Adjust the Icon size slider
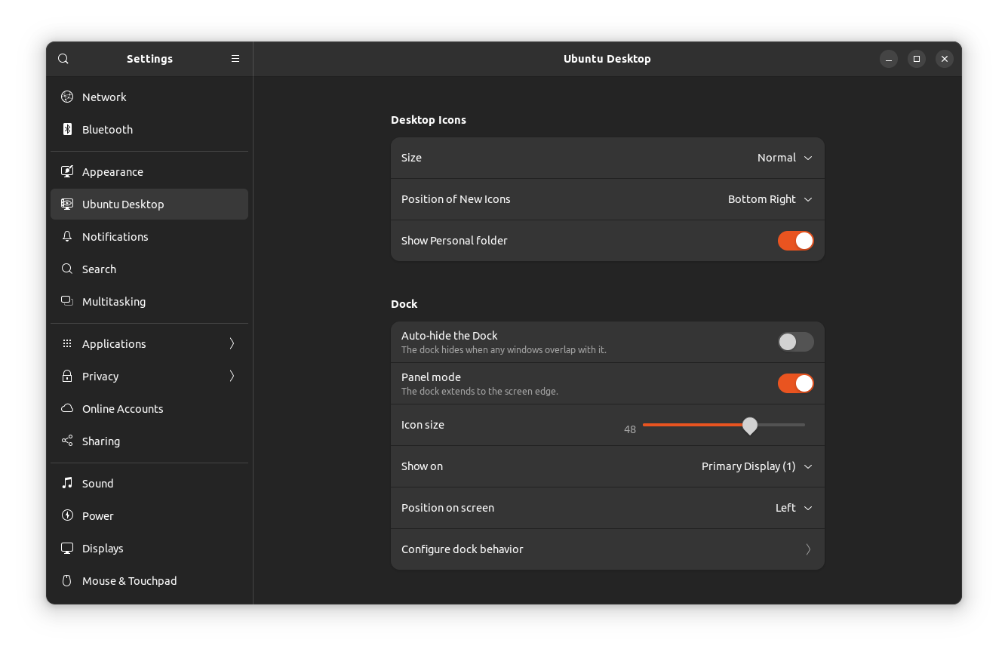1008x655 pixels. pos(749,426)
